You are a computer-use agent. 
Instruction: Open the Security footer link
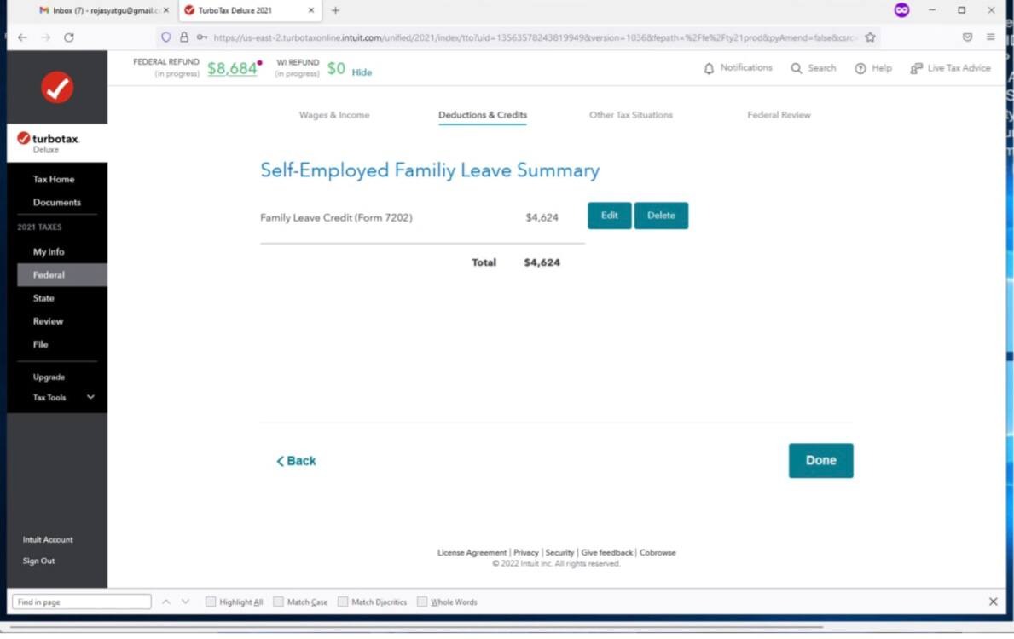(x=559, y=552)
